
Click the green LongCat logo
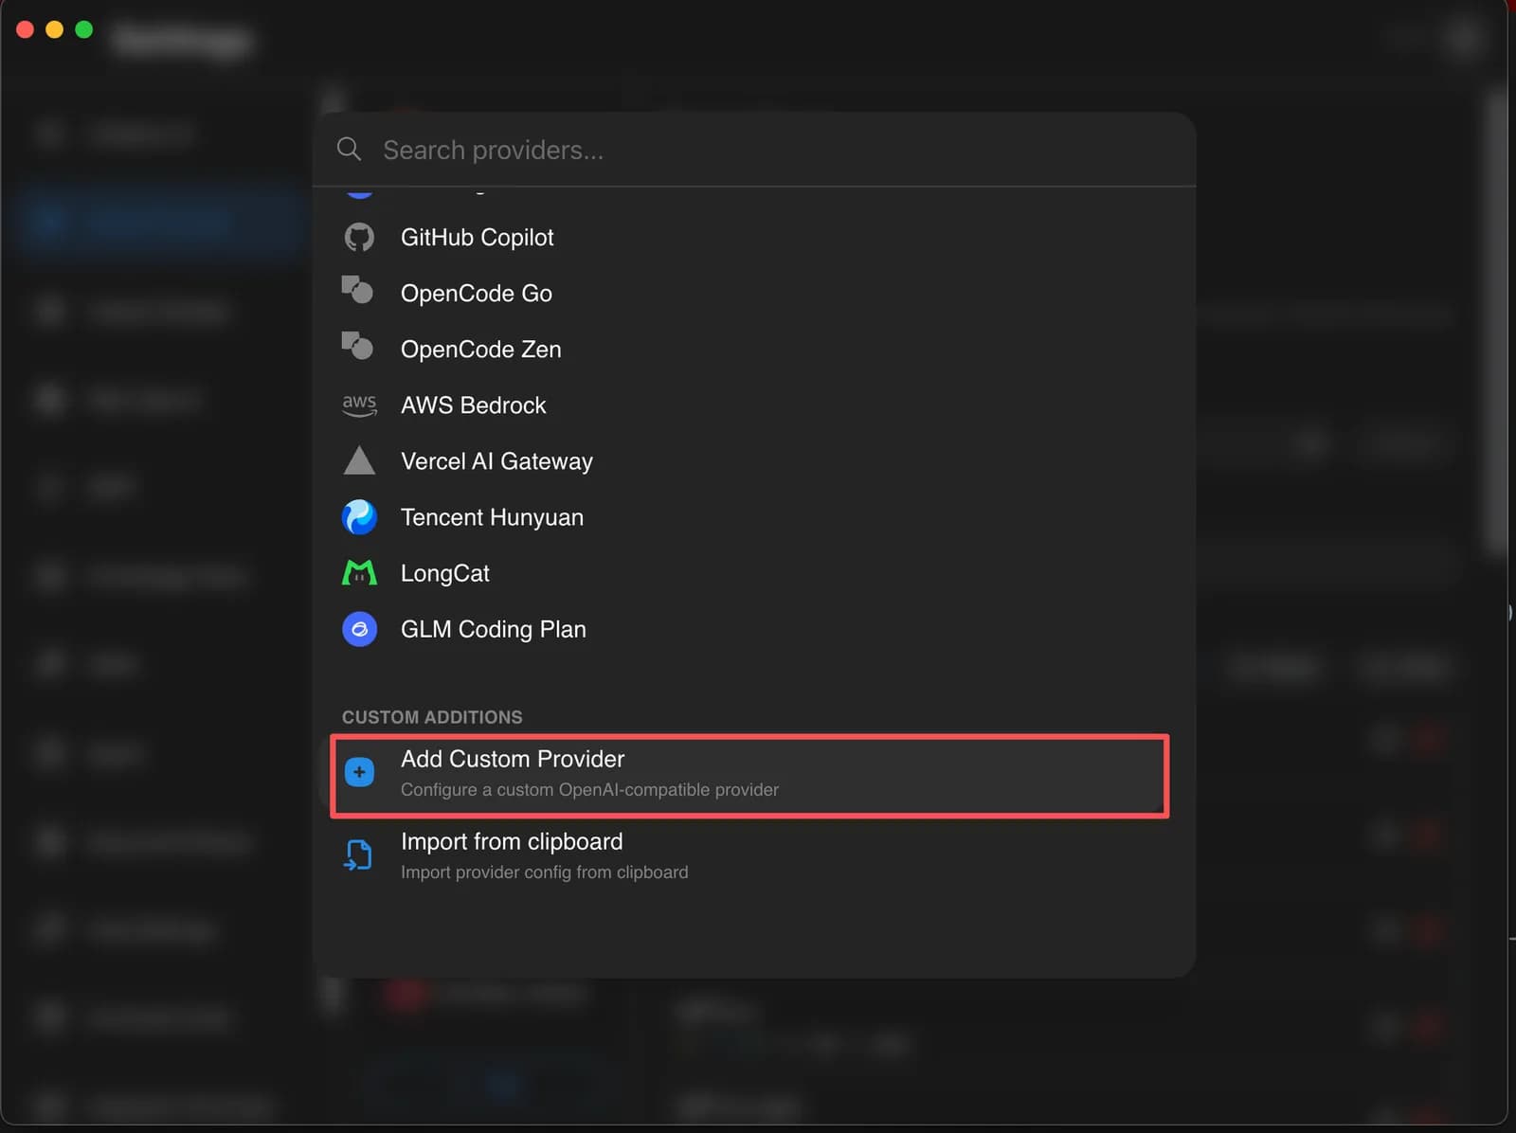pyautogui.click(x=359, y=572)
